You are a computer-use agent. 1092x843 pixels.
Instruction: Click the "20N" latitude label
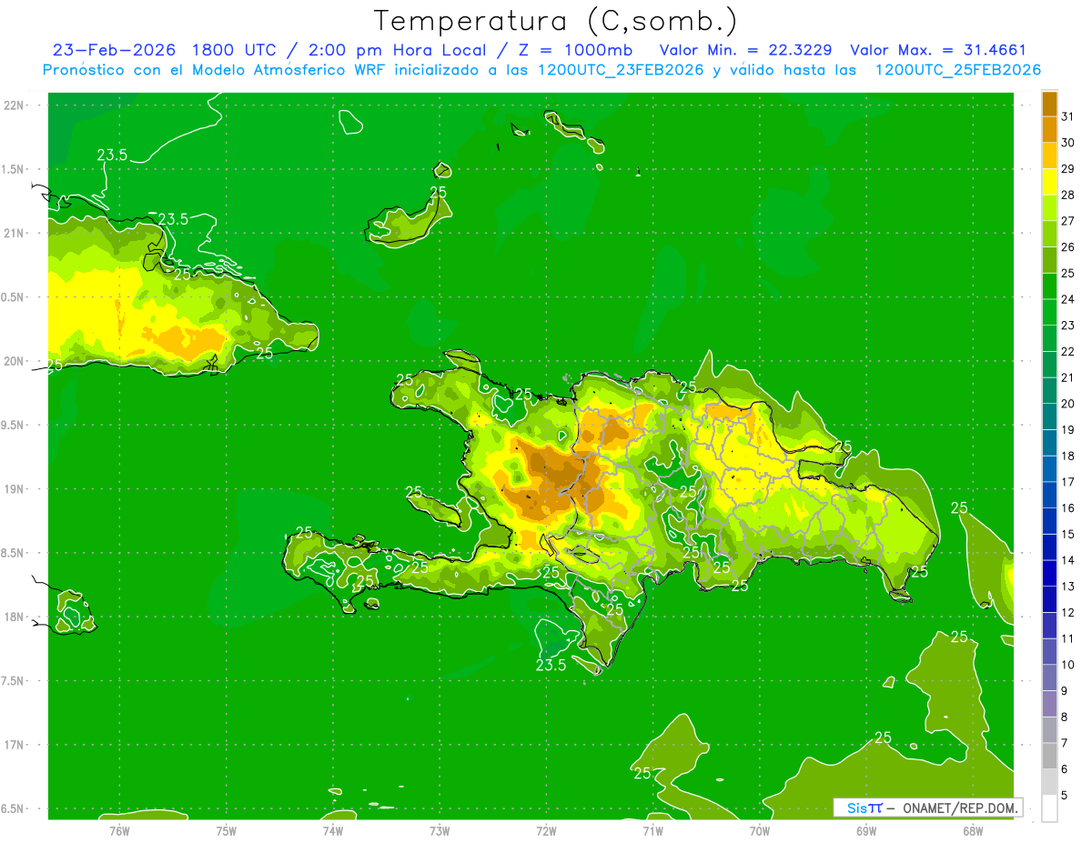point(15,361)
